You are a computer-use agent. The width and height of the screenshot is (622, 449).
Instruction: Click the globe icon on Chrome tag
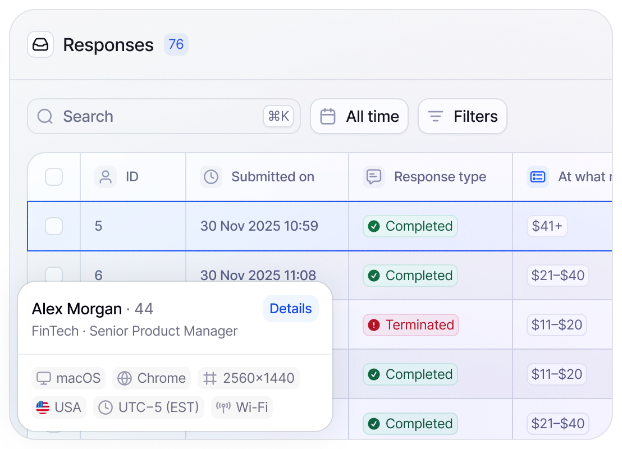pos(125,378)
